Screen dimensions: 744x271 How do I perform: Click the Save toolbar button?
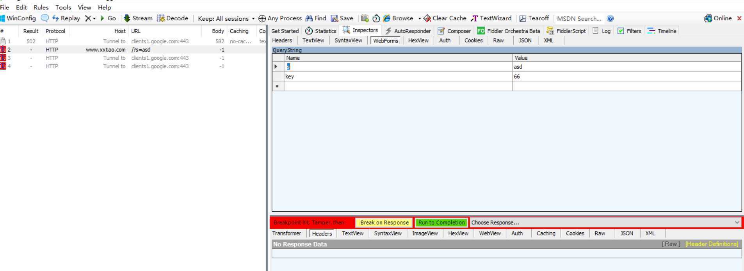click(x=342, y=18)
